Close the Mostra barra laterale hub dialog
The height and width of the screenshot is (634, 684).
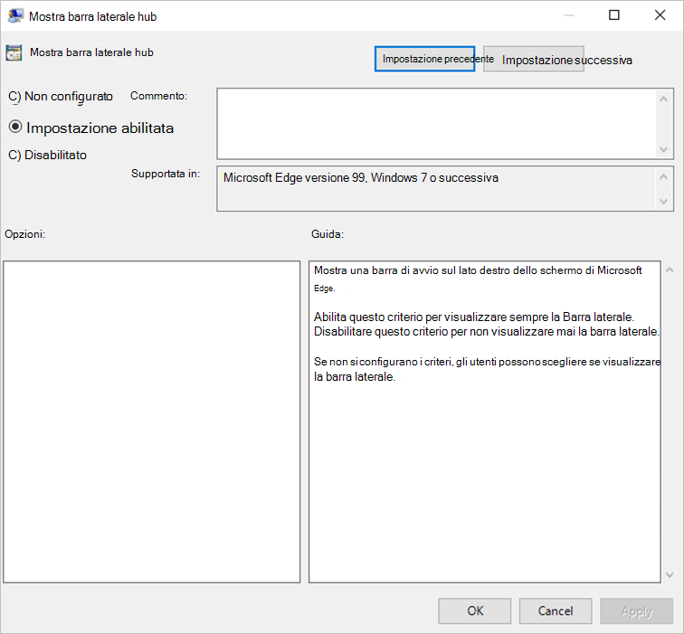(x=660, y=15)
